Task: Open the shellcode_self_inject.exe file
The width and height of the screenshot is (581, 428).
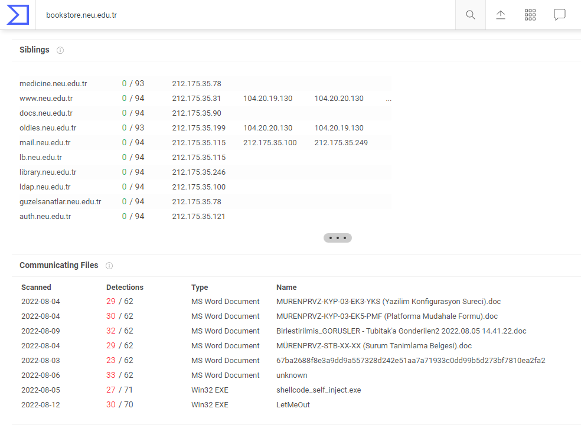Action: (x=318, y=390)
